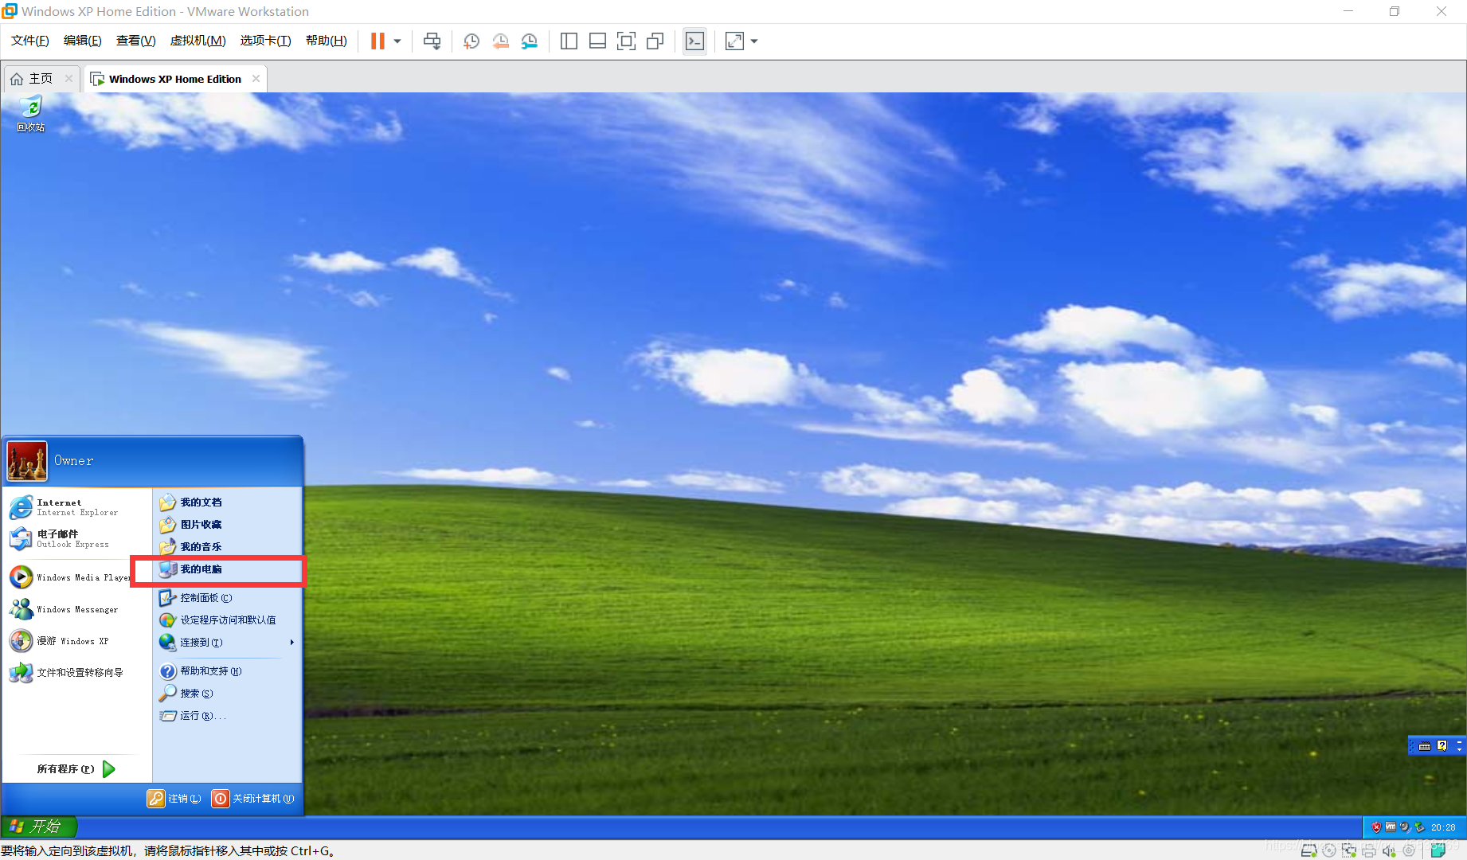Pause the virtual machine with orange pause button
This screenshot has width=1467, height=860.
pyautogui.click(x=378, y=41)
